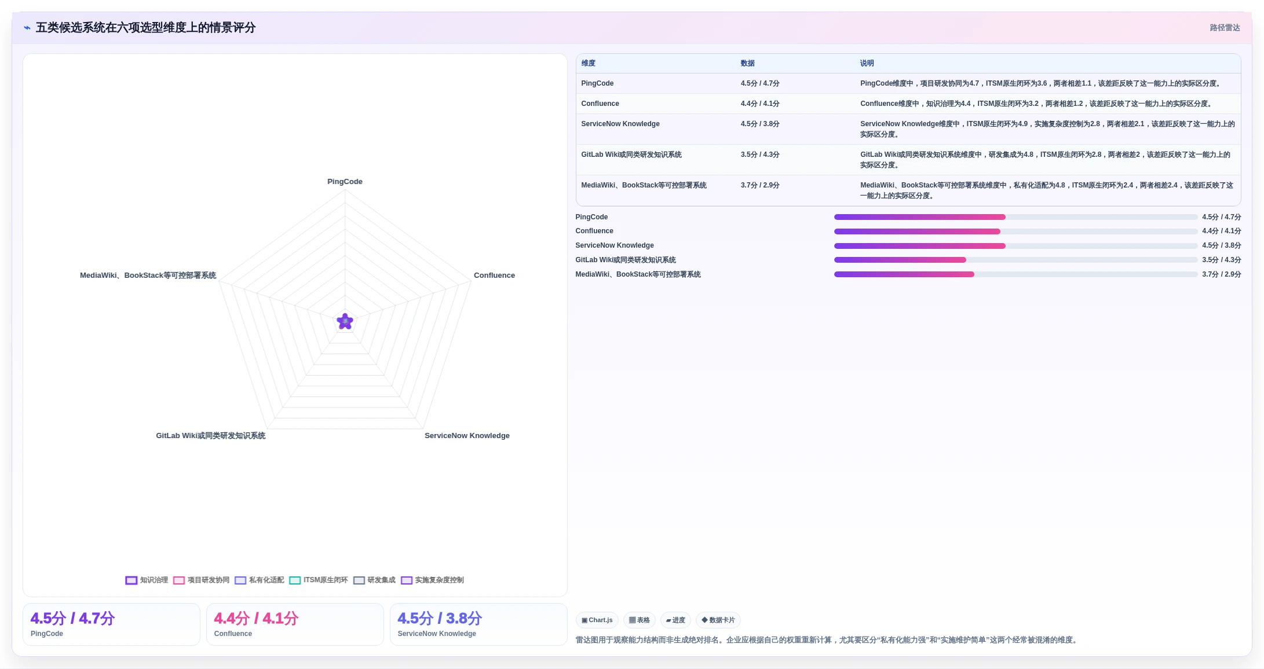Click the Confluence radar axis label
Screen dimensions: 1264x669
pos(494,275)
